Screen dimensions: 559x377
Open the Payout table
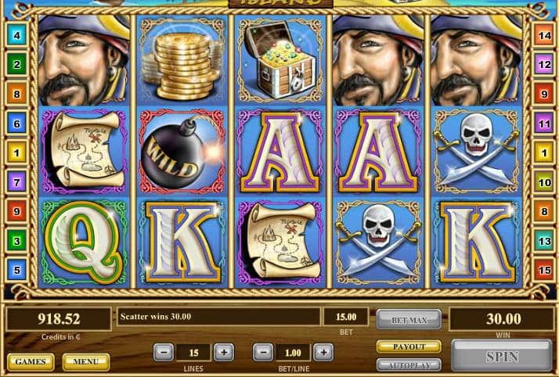409,346
